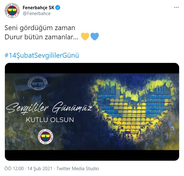Click the Seni gördüğüm zaman text line
The width and height of the screenshot is (184, 176).
(40, 28)
